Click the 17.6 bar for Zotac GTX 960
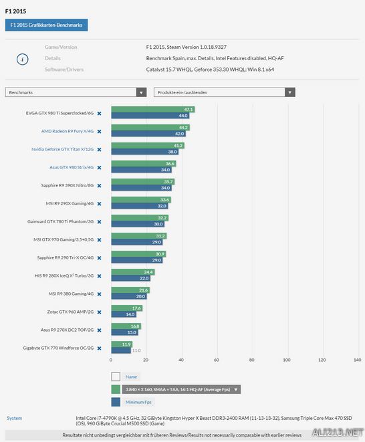The height and width of the screenshot is (442, 365). point(127,308)
